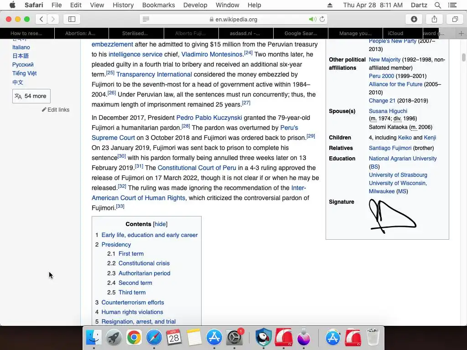Viewport: 467px width, 350px height.
Task: Open Notes from the Dock
Action: [194, 338]
